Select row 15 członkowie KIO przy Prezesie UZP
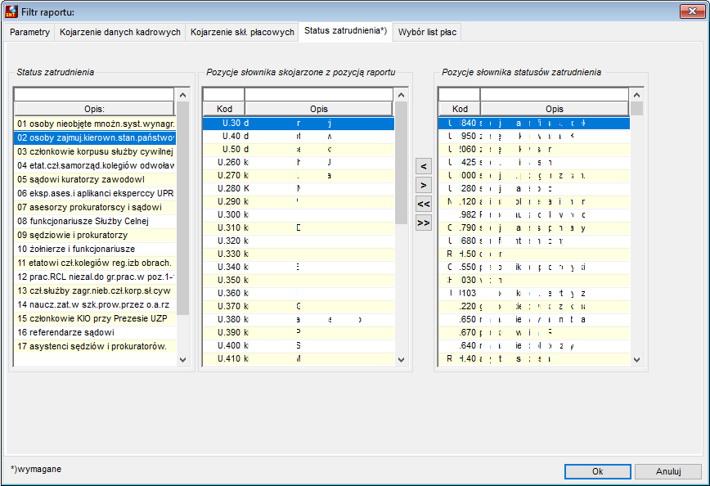Image resolution: width=710 pixels, height=486 pixels. (95, 318)
